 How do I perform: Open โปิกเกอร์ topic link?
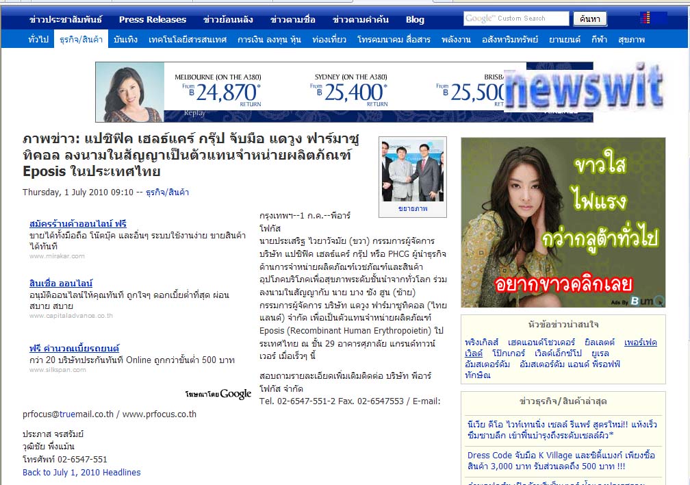[508, 353]
